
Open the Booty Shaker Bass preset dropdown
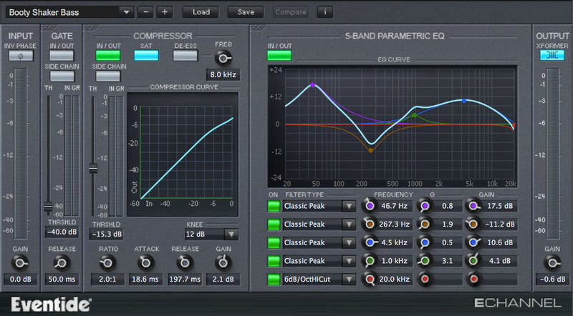tap(70, 12)
